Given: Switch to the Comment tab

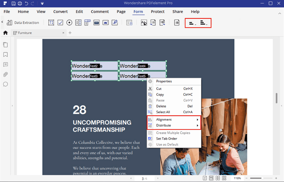Looking at the screenshot, I should tap(100, 12).
